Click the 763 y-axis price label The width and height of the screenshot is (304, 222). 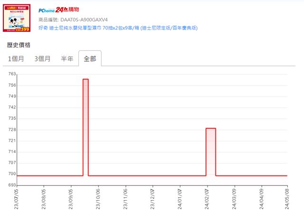click(x=12, y=74)
